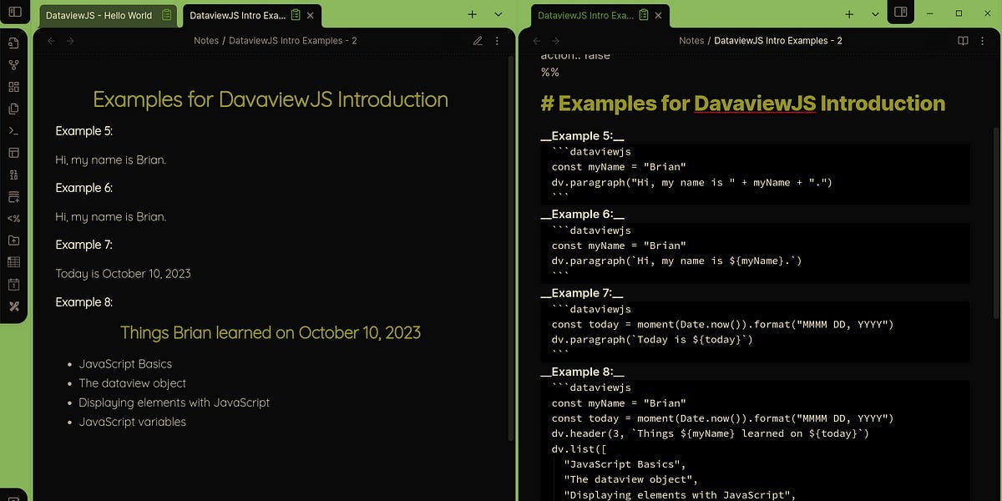Click the copy-note icon in the ribbon
This screenshot has height=501, width=1002.
14,109
